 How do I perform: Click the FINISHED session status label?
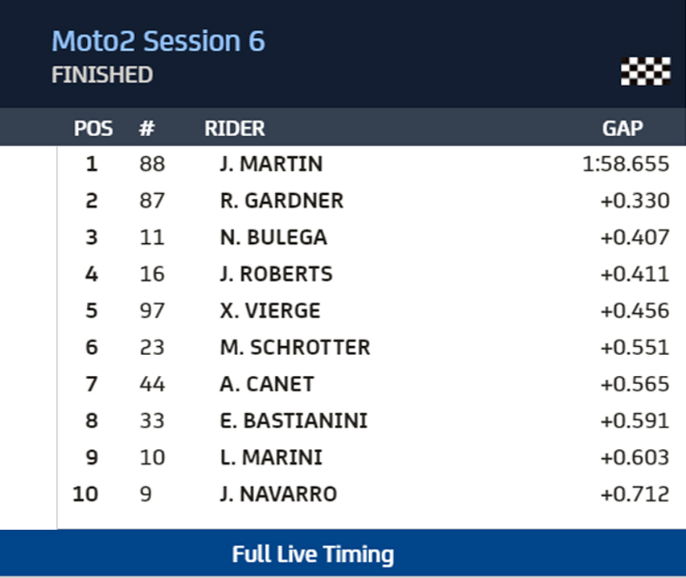click(102, 75)
